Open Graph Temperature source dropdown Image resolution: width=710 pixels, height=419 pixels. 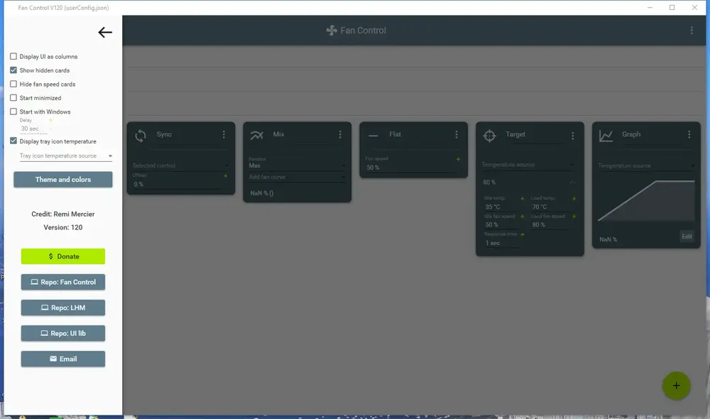pyautogui.click(x=646, y=165)
